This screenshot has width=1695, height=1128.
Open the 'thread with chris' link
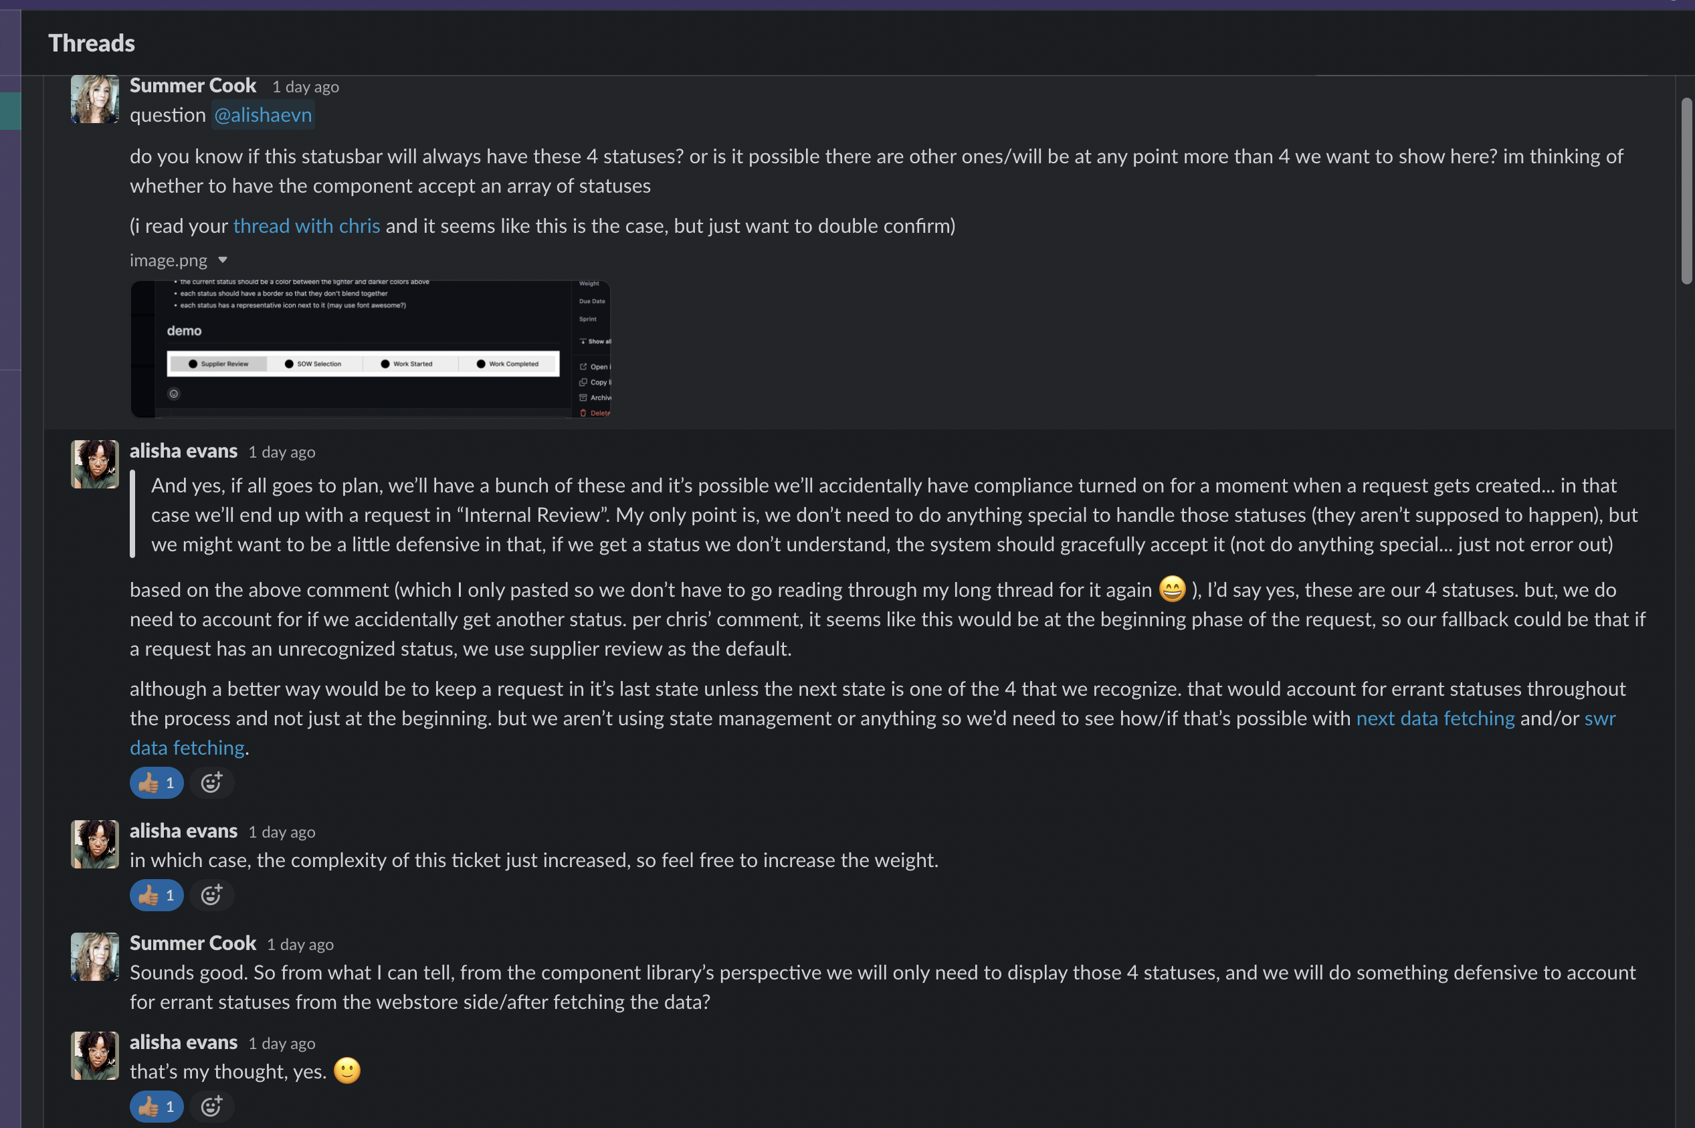(306, 225)
